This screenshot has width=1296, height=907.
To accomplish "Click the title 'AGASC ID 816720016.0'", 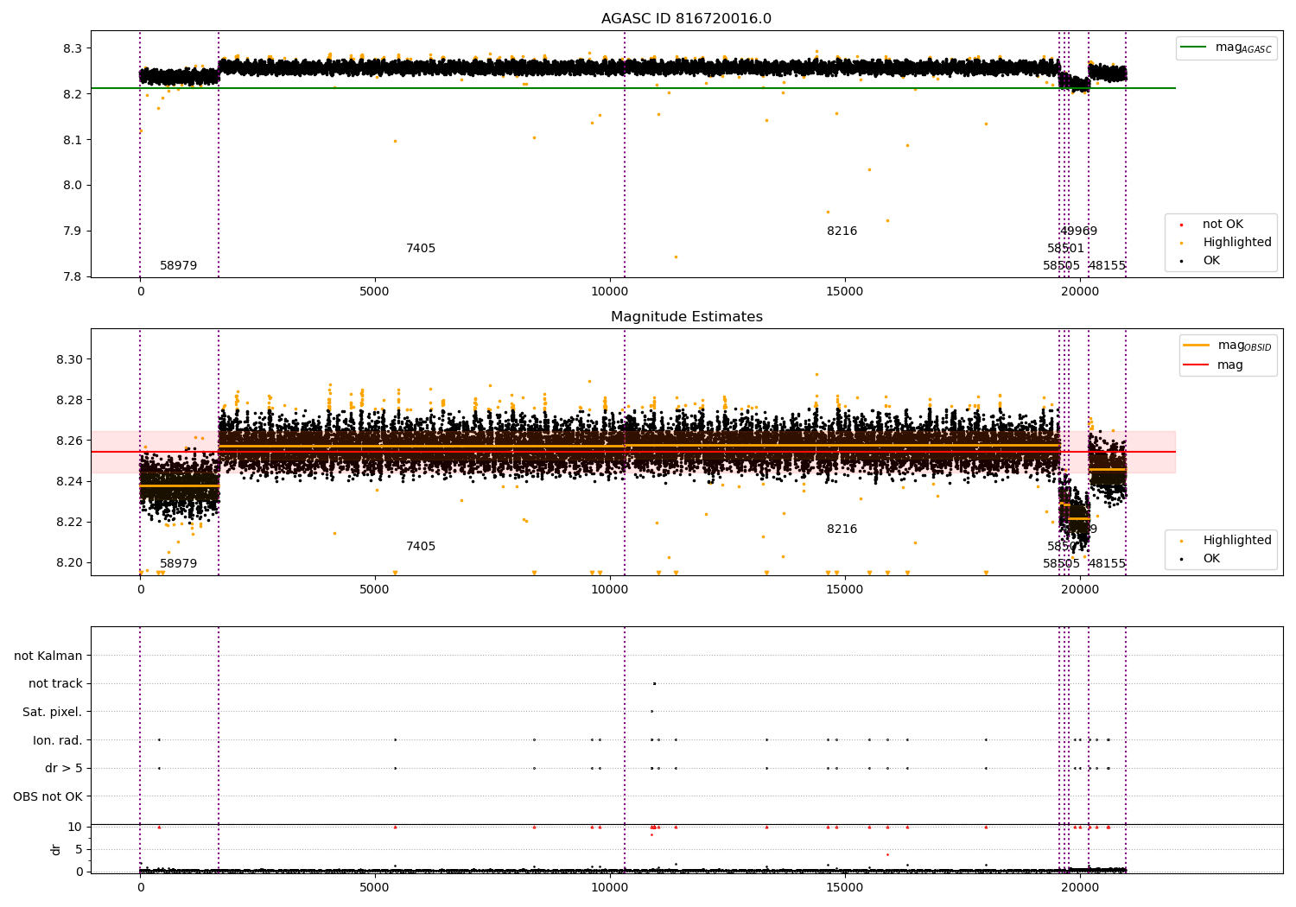I will pos(687,19).
